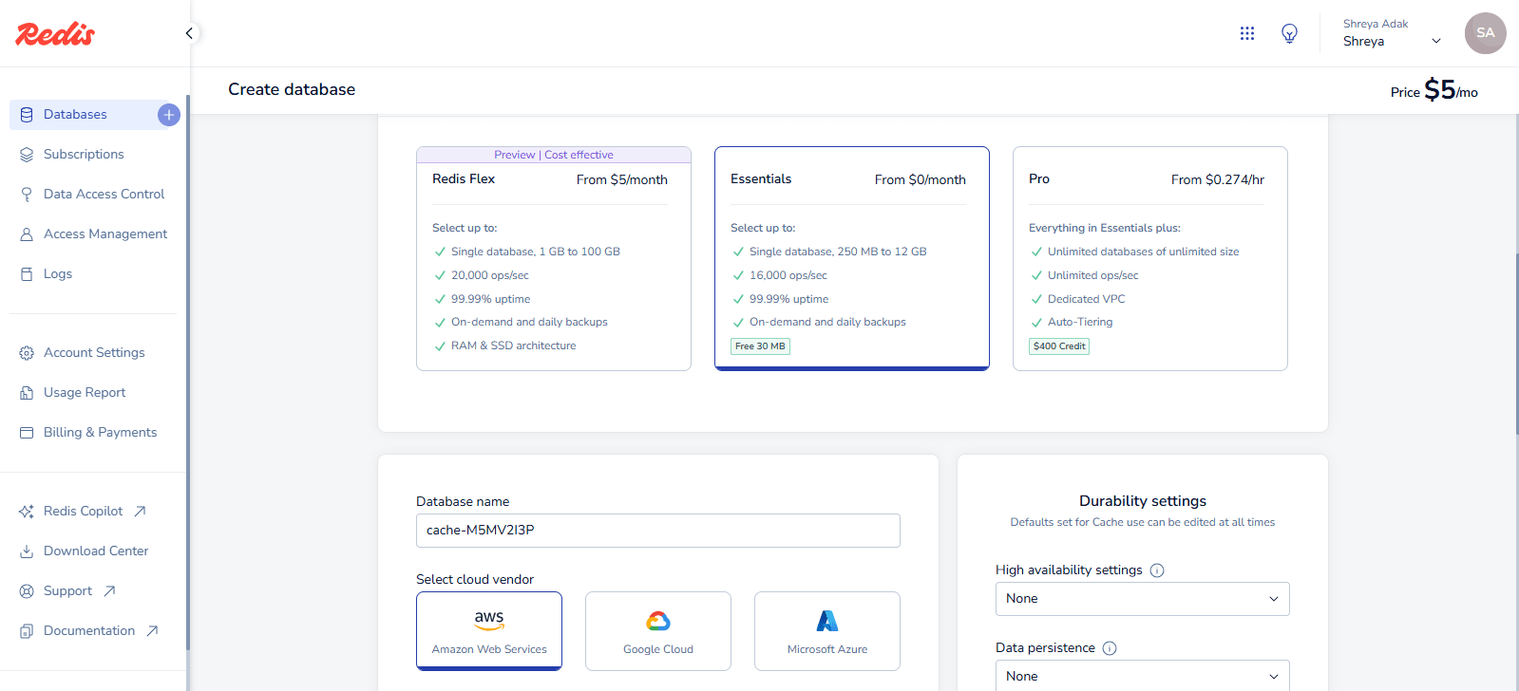Click the plus icon to add a database
Screen dimensions: 1519x691
tap(168, 115)
